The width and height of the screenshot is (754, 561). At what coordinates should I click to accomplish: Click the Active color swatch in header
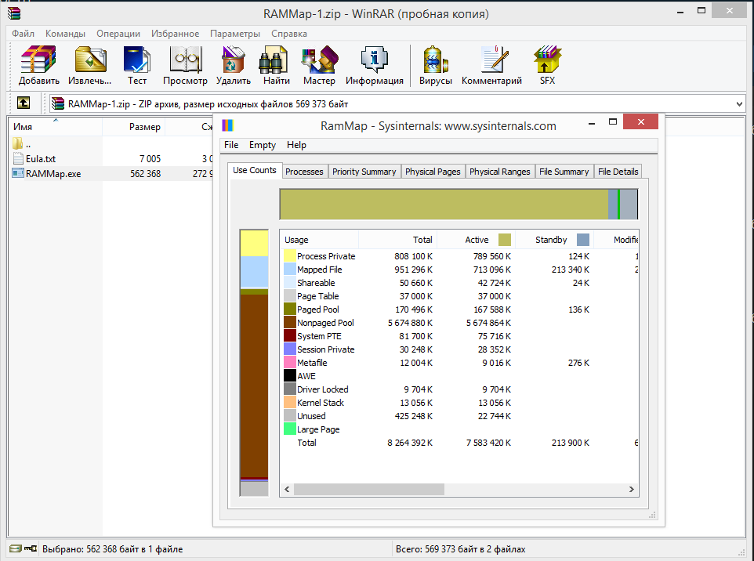click(505, 240)
